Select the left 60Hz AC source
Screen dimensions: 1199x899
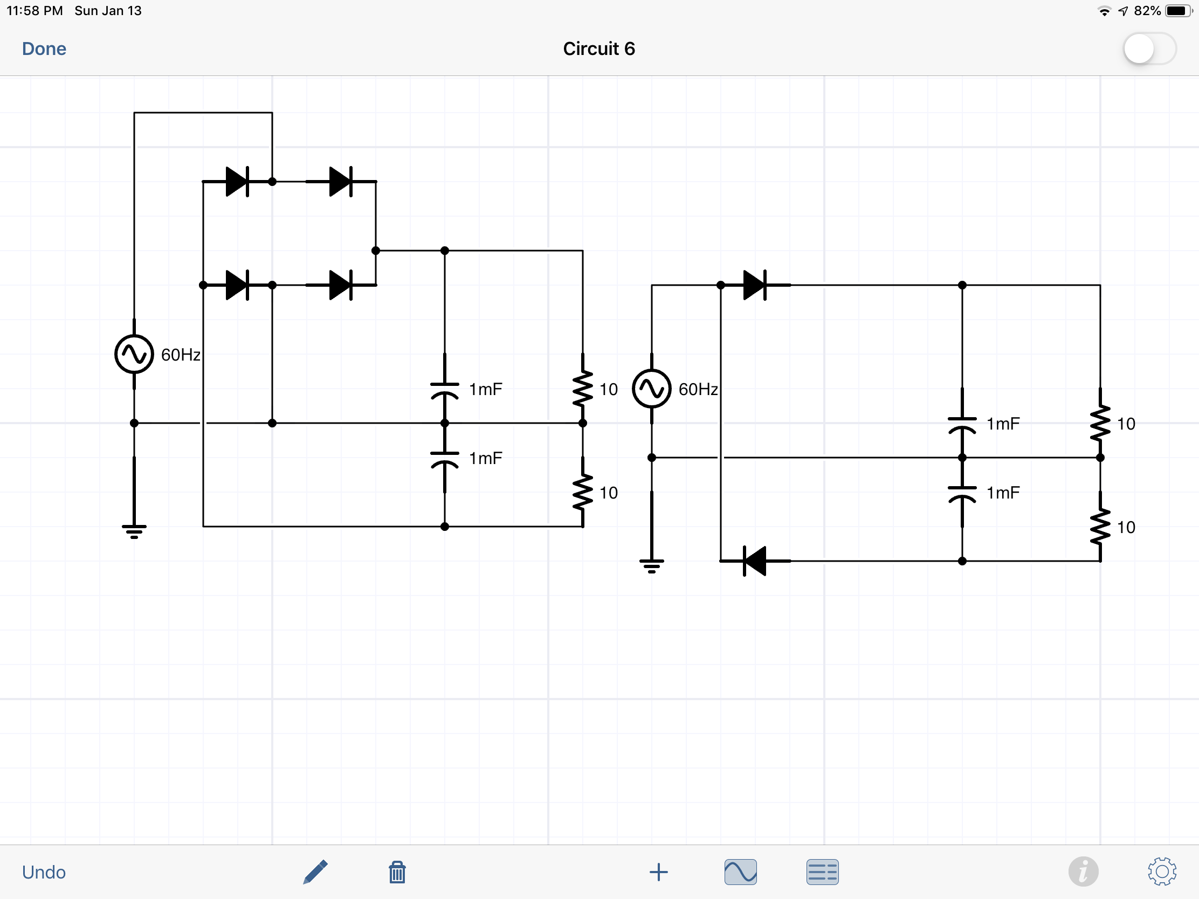(x=134, y=355)
